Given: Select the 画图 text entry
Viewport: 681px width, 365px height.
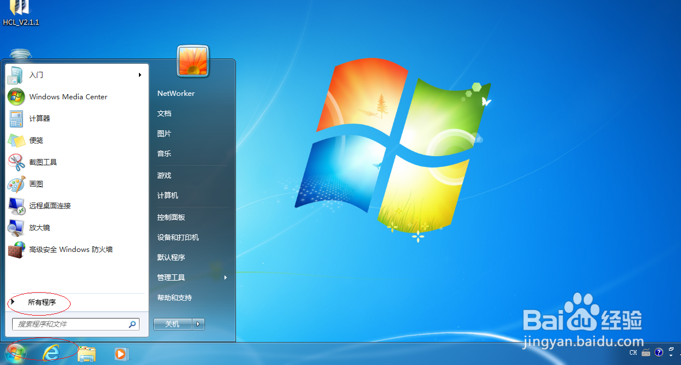Looking at the screenshot, I should point(36,184).
